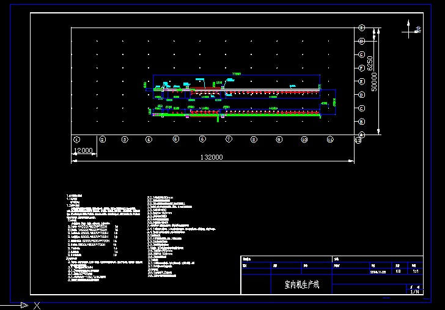Screen dimensions: 445x310
Task: Select column grid bubble 8
Action: pos(254,139)
